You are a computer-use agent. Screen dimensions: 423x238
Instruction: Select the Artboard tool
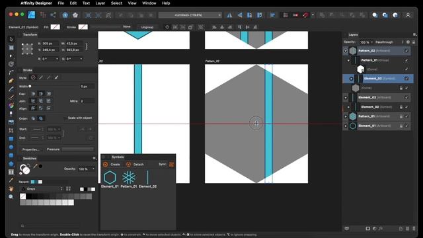point(11,48)
